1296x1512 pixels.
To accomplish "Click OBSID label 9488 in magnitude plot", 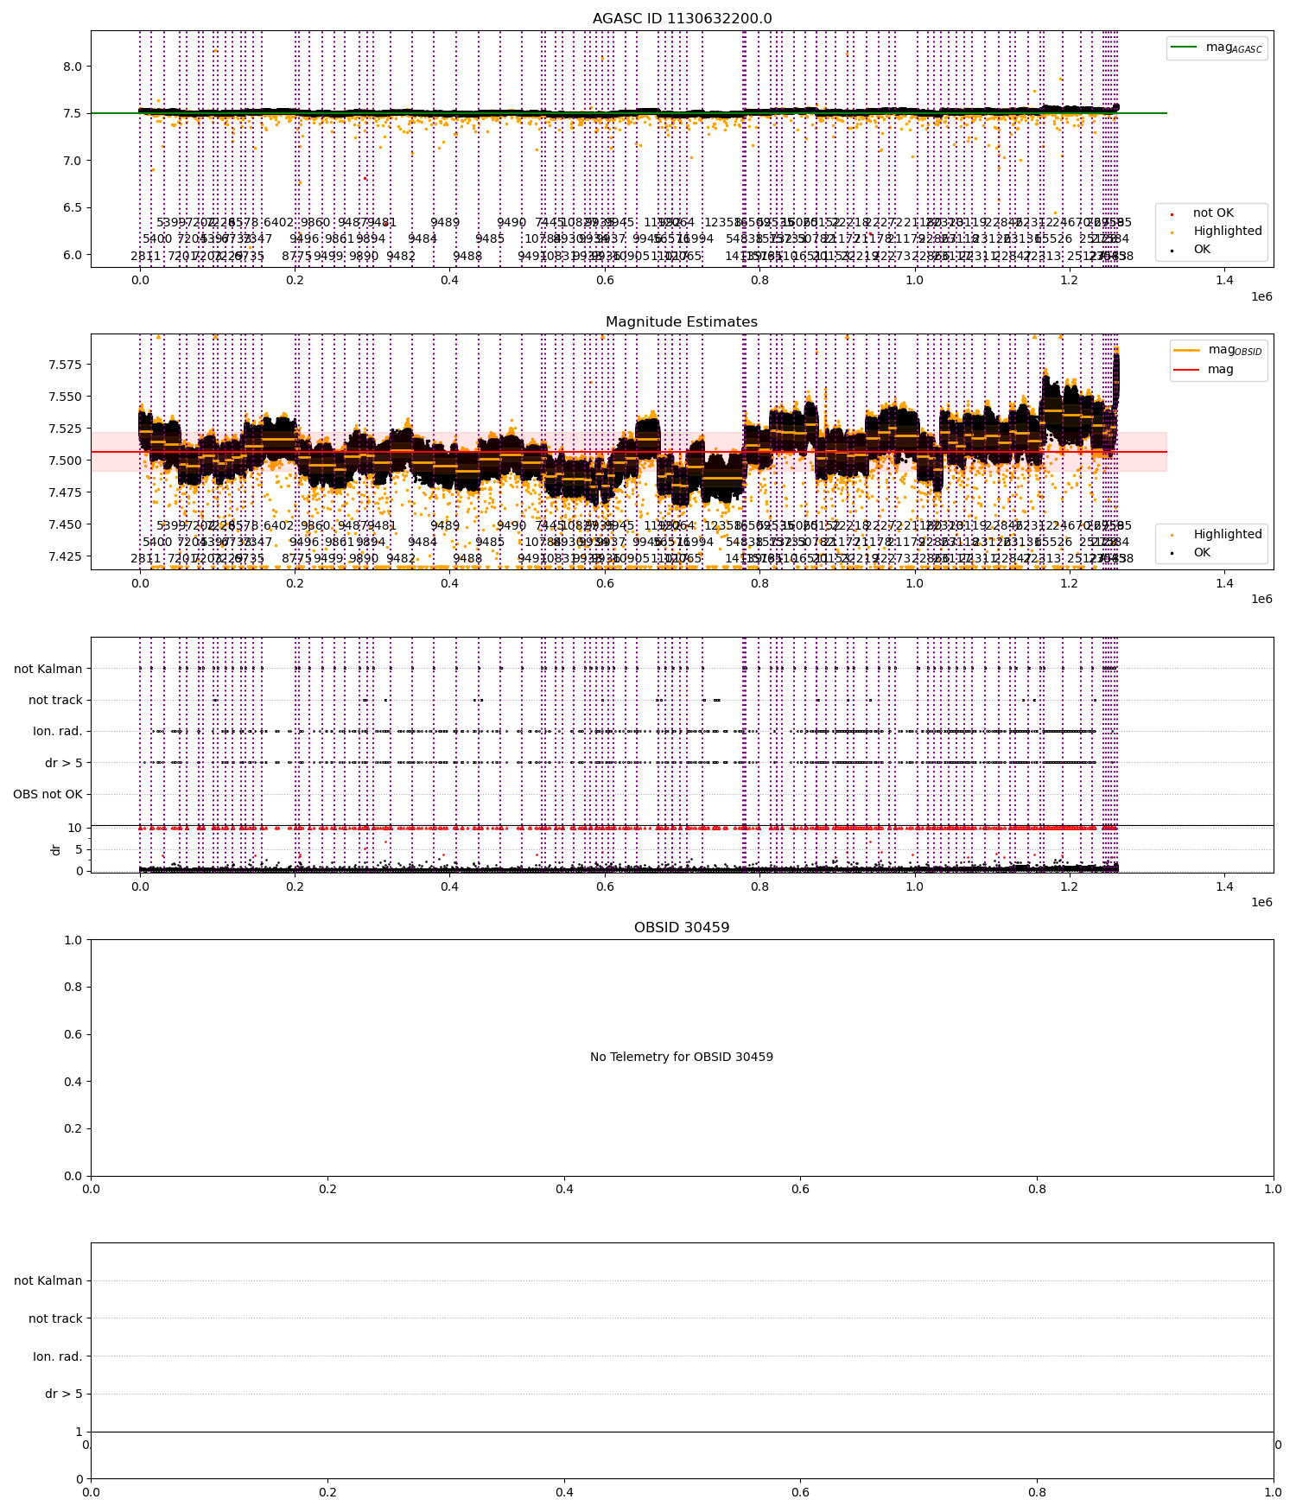I will [x=467, y=558].
